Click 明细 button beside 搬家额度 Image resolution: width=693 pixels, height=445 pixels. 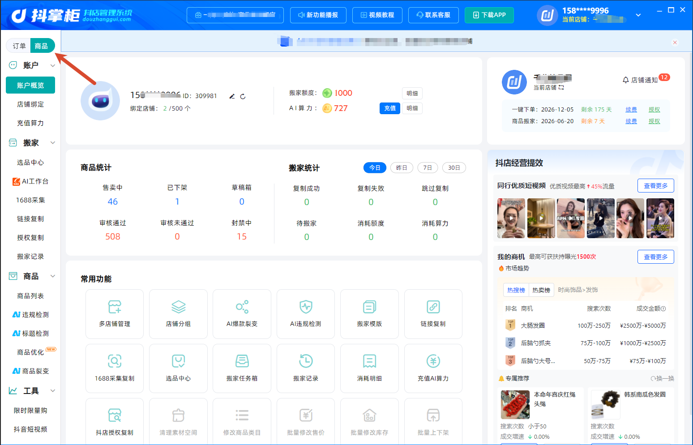coord(412,94)
